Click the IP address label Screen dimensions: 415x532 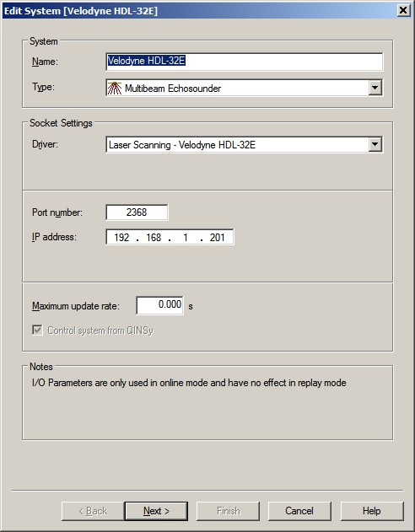54,237
